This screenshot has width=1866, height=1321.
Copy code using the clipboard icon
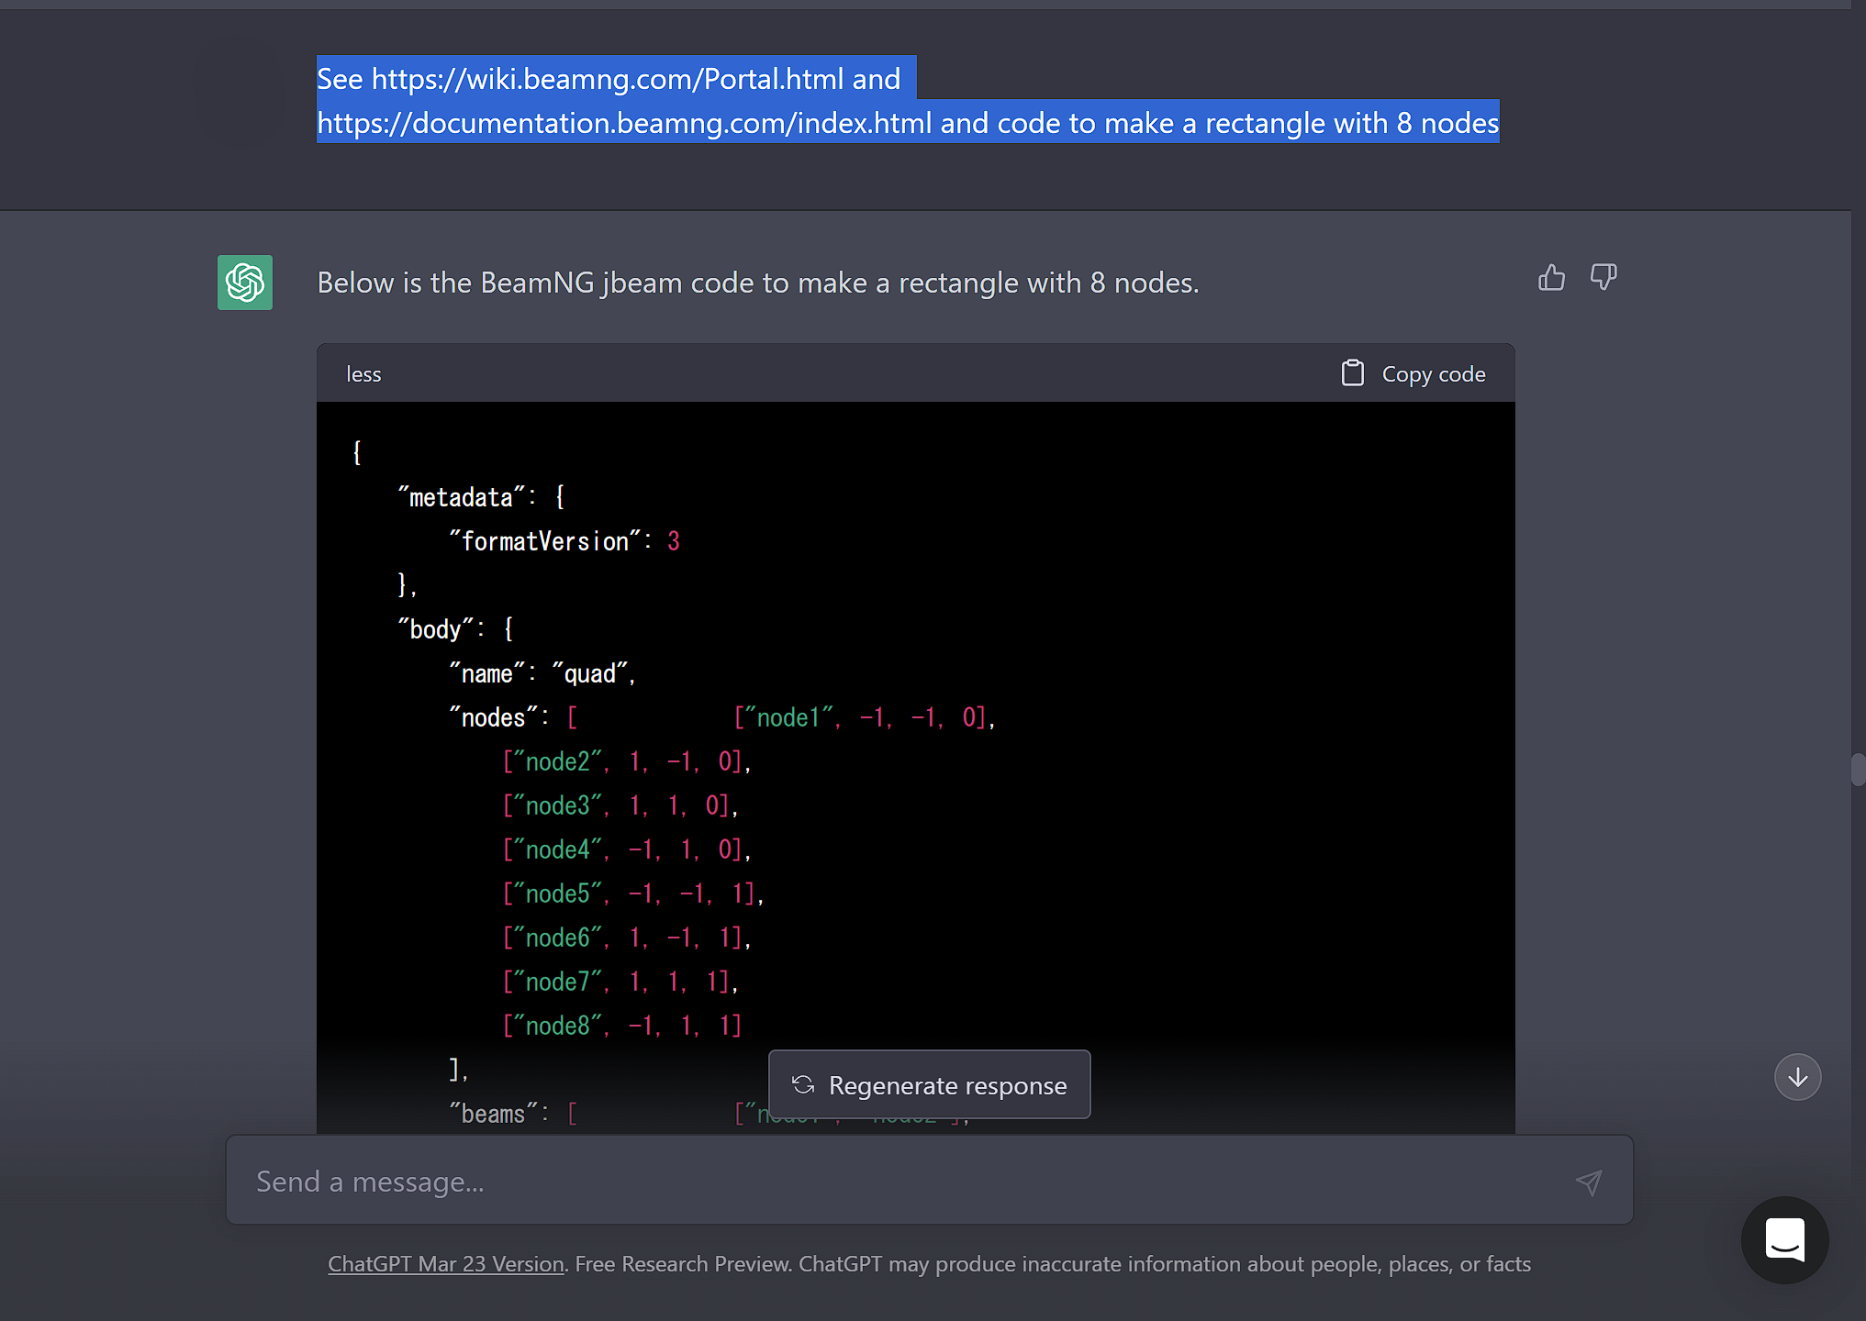click(1352, 373)
